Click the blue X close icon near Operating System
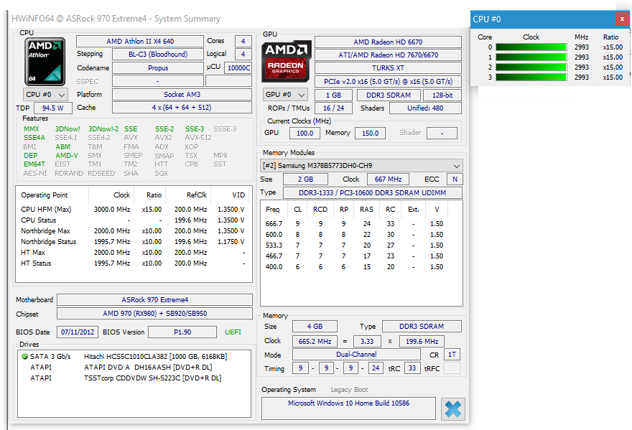The height and width of the screenshot is (430, 632). point(453,409)
